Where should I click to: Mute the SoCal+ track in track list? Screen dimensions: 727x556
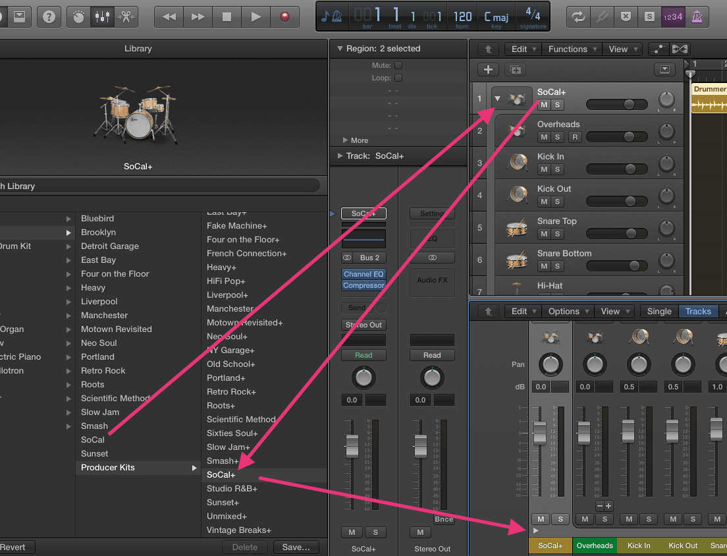click(x=545, y=105)
